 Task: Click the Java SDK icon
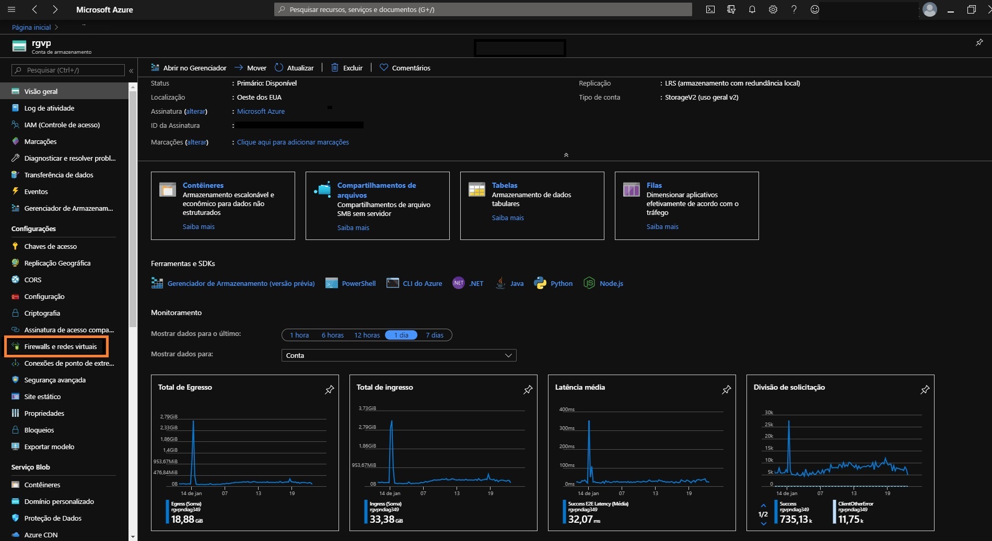pos(500,283)
